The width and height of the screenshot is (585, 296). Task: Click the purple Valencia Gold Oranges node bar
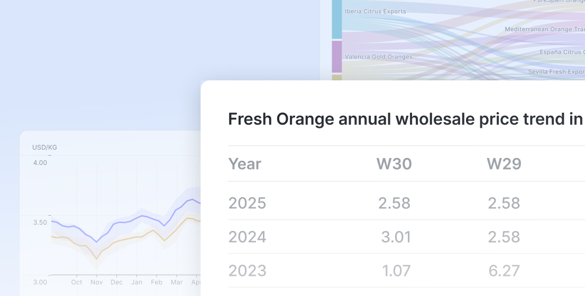(336, 57)
